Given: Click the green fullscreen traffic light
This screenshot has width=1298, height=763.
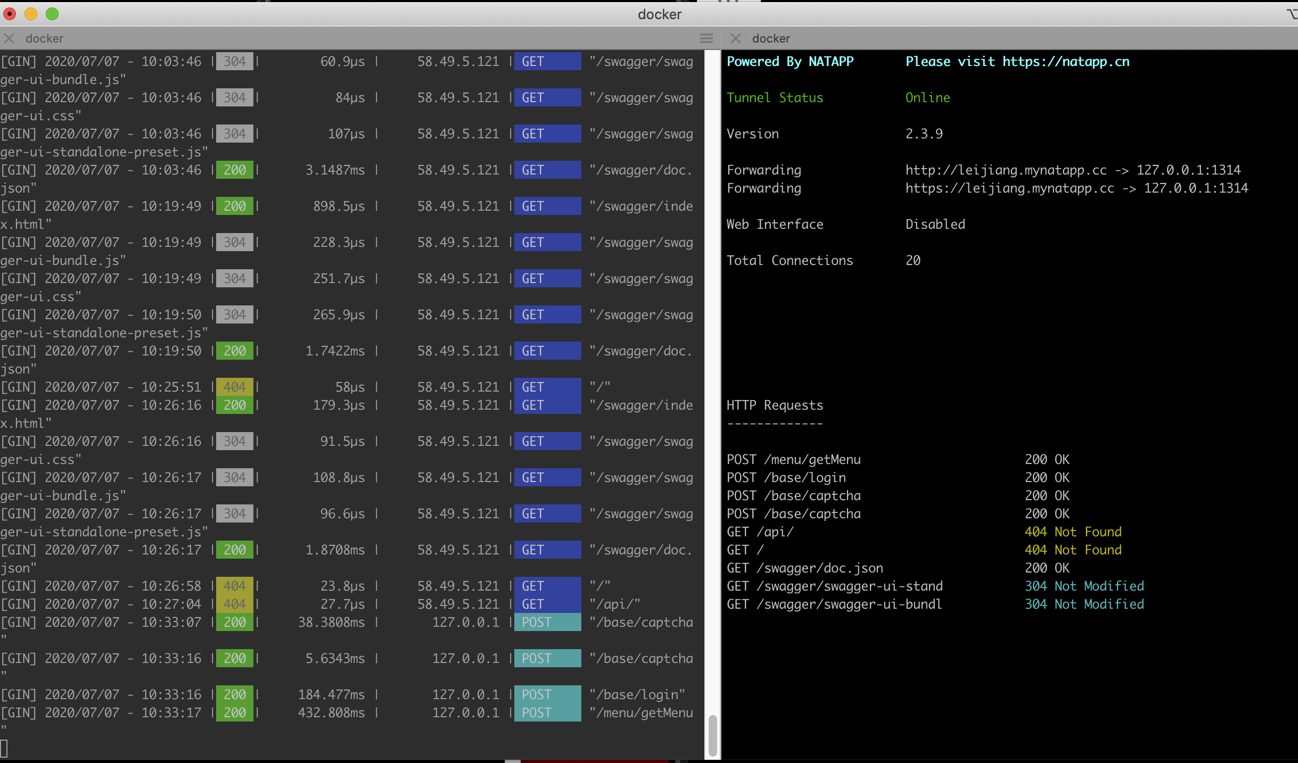Looking at the screenshot, I should coord(52,14).
